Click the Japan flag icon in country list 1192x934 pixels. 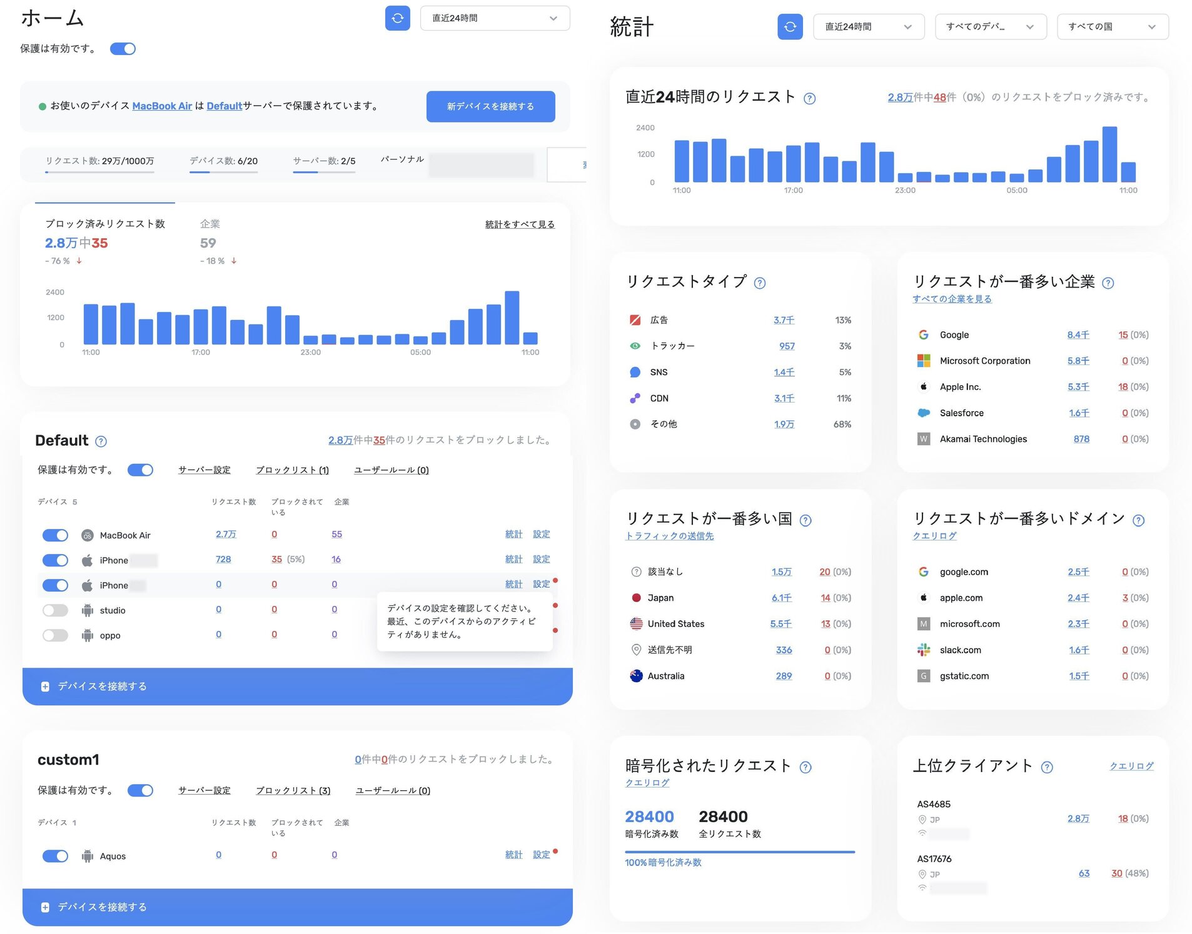[635, 598]
